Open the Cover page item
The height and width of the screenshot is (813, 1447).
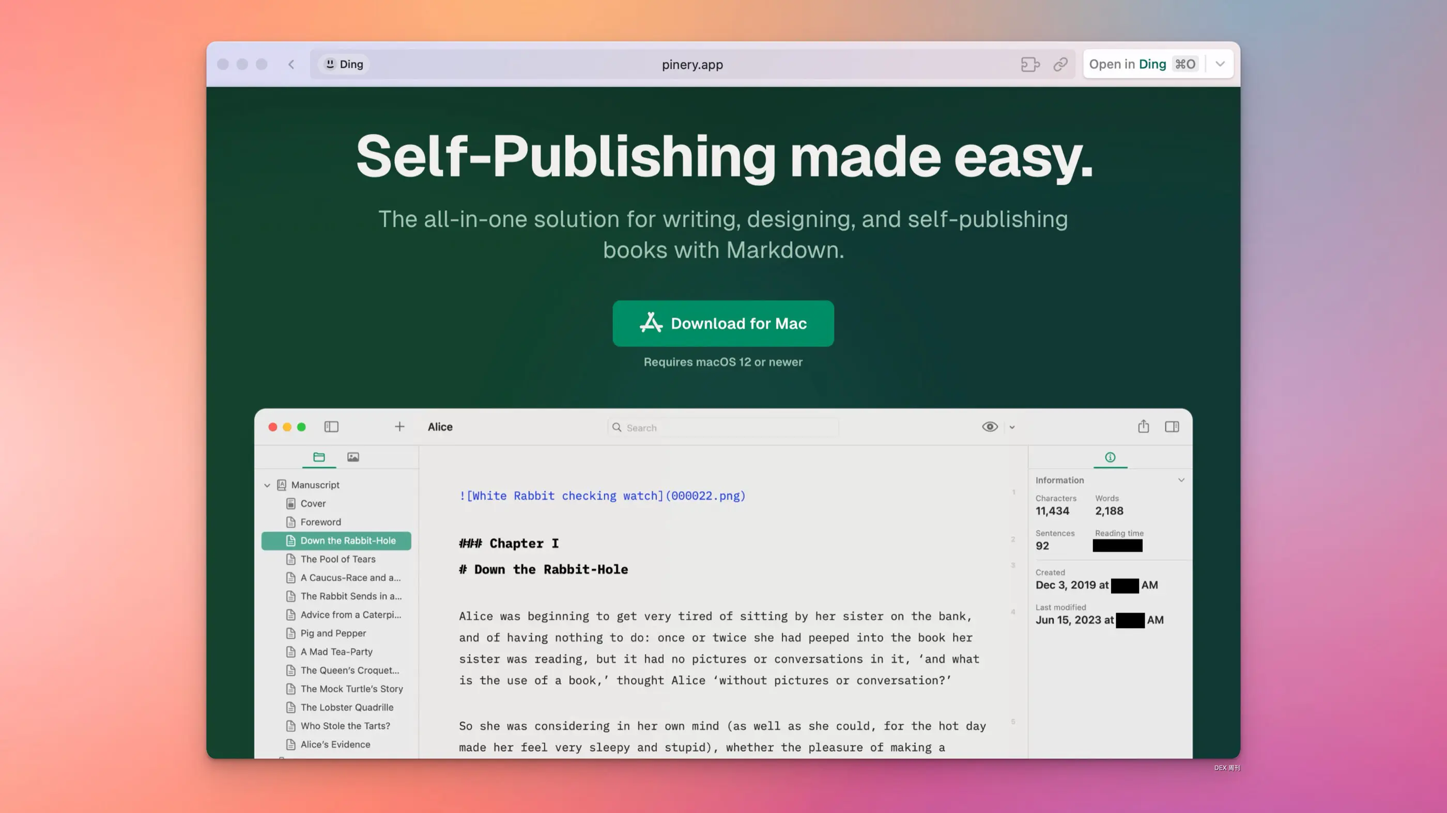pos(313,503)
